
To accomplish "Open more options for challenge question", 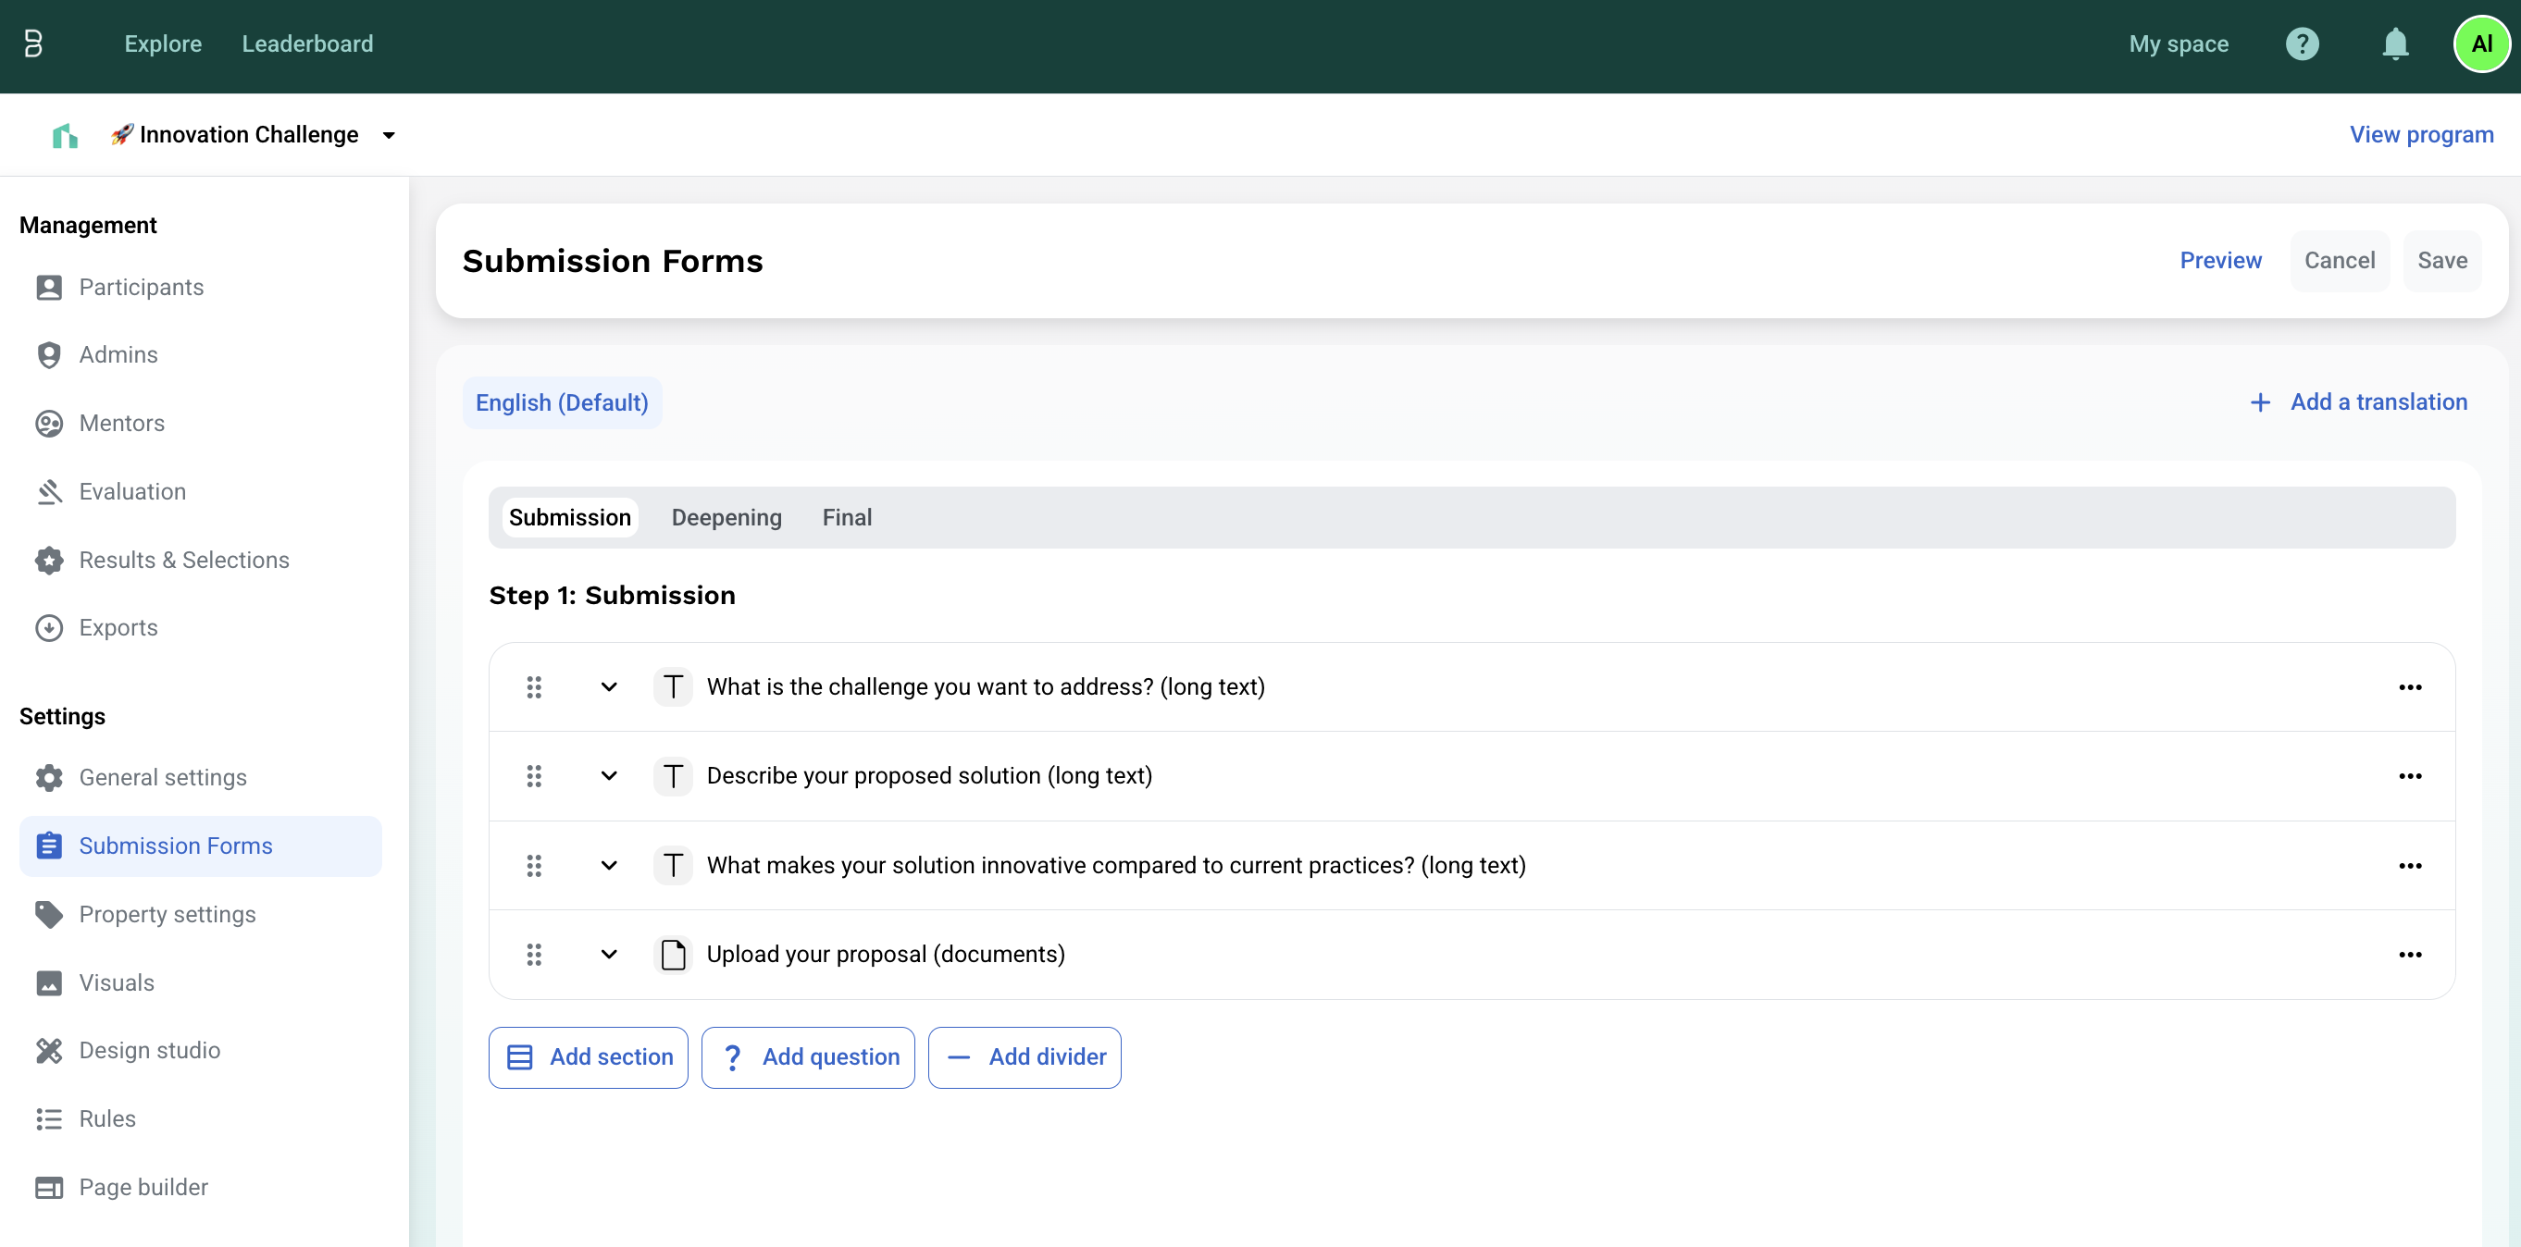I will pos(2409,687).
